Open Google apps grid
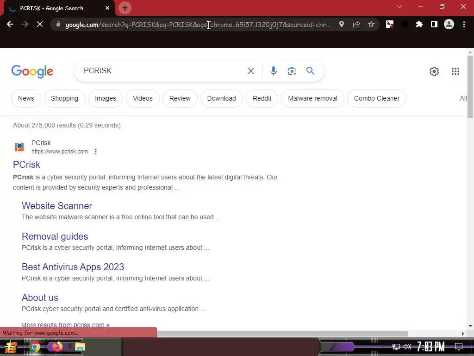The image size is (474, 356). point(455,71)
